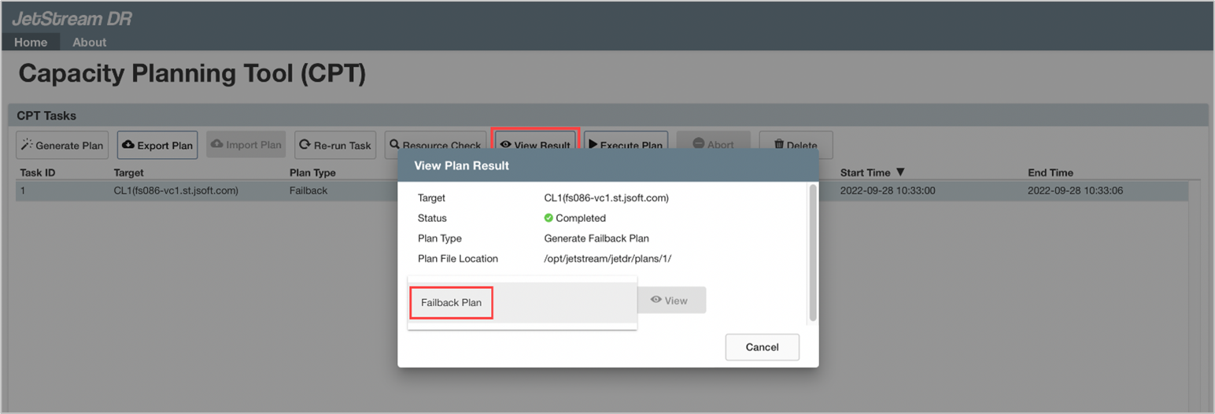Click the Task ID column header
Screen dimensions: 1215x414
pyautogui.click(x=37, y=172)
